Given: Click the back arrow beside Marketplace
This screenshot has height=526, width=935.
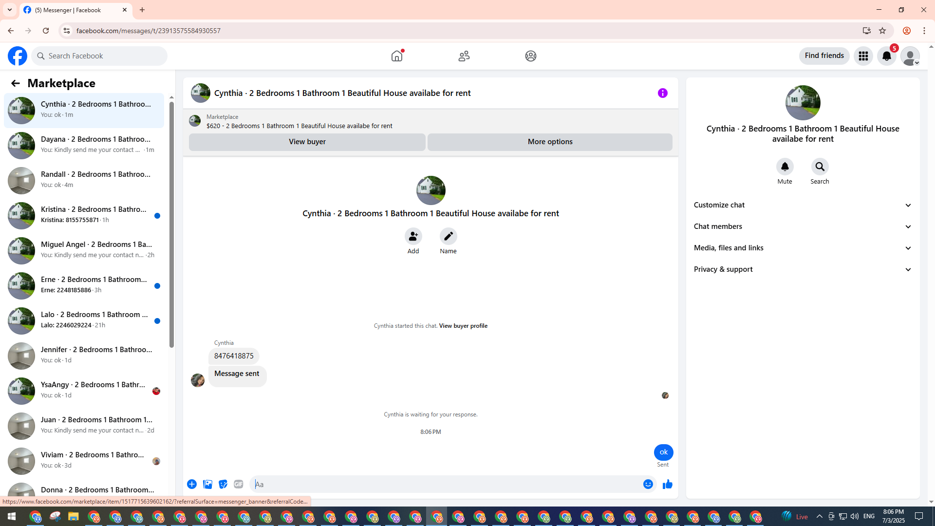Looking at the screenshot, I should coord(16,83).
